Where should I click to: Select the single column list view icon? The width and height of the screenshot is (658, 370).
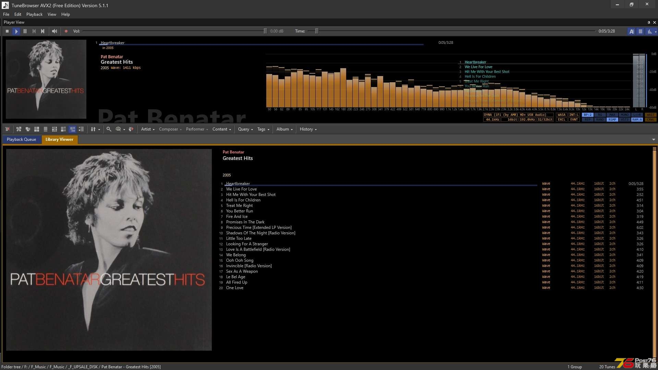click(x=46, y=129)
